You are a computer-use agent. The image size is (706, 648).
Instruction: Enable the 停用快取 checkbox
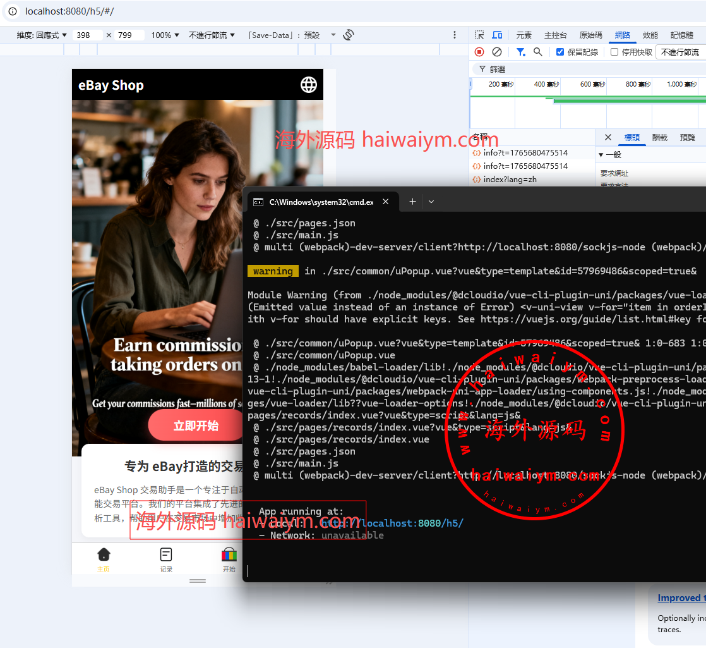click(x=614, y=52)
